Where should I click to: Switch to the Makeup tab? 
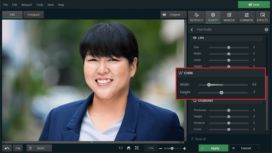coord(229,17)
